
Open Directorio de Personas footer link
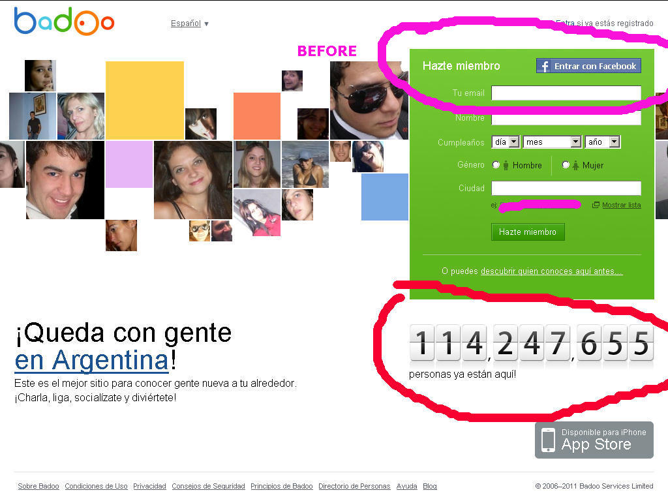(x=354, y=486)
